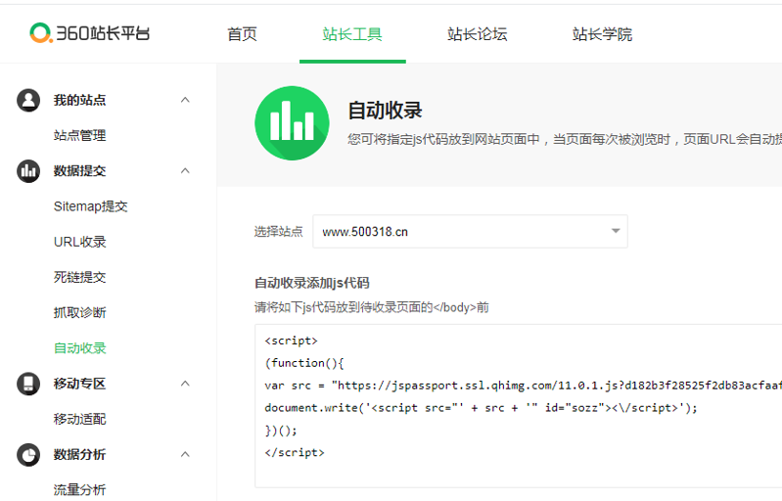782x501 pixels.
Task: Click the '(function(){' code line
Action: 304,363
